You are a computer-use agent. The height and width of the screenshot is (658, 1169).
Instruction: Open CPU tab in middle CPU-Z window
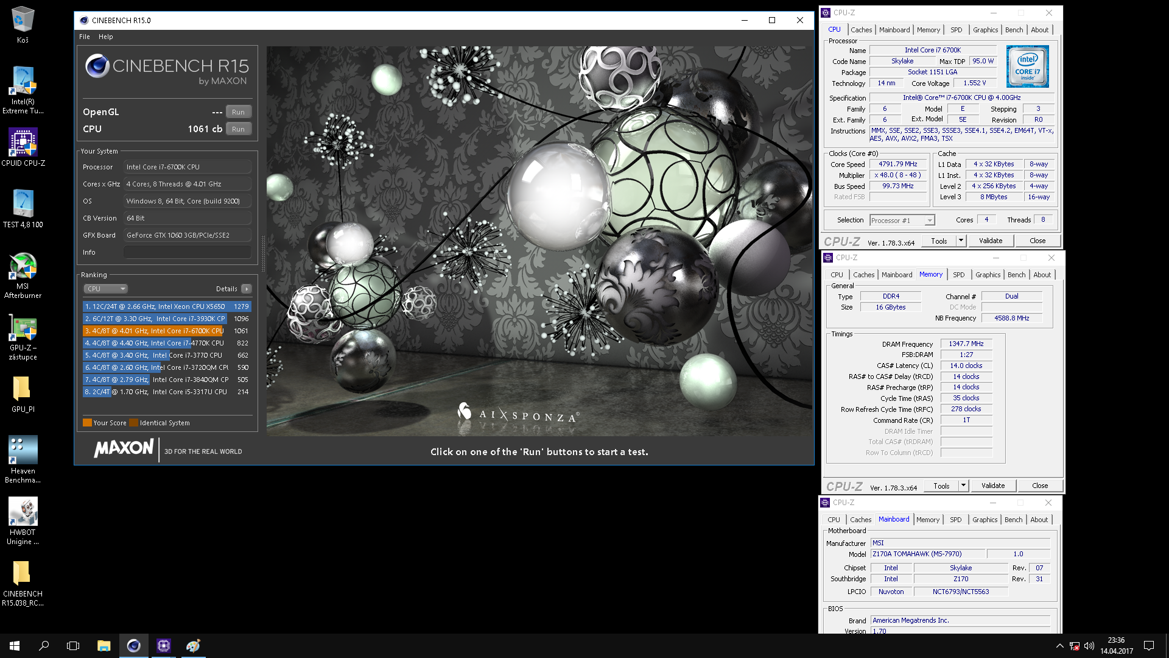point(837,275)
